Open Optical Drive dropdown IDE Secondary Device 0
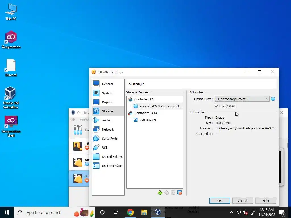Viewport: 291px width, 218px height. point(242,99)
